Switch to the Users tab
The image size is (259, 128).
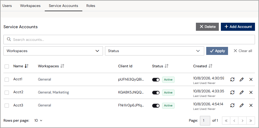(7, 6)
